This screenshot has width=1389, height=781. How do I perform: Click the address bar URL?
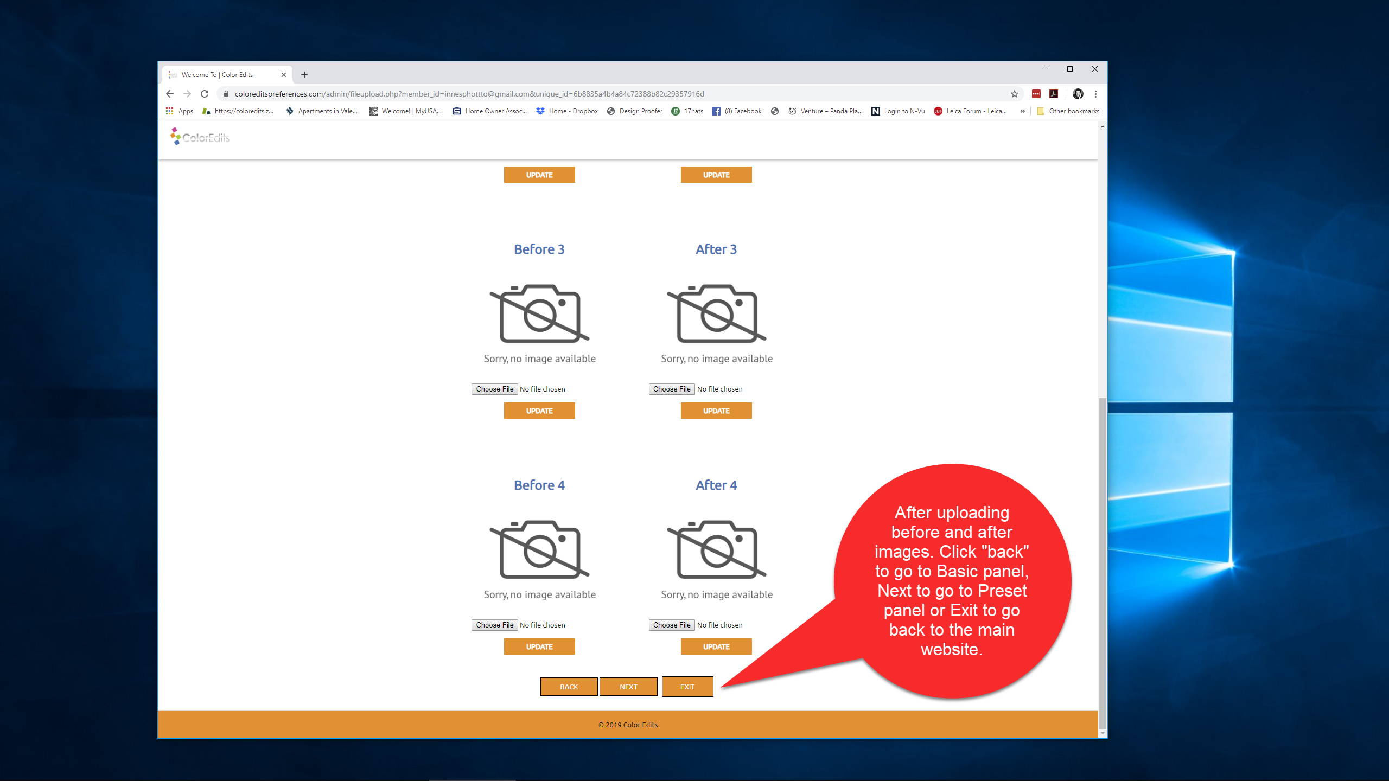pyautogui.click(x=469, y=94)
